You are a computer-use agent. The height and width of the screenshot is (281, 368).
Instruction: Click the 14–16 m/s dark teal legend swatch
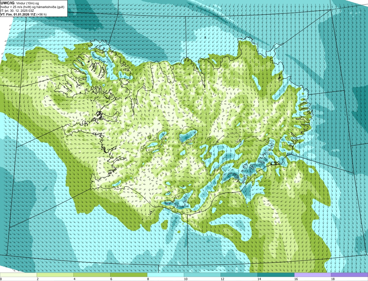[276, 275]
